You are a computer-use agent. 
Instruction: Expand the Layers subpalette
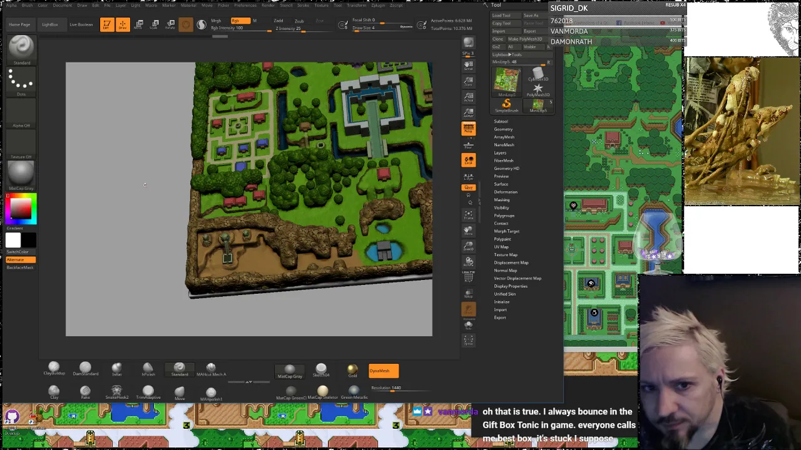[x=500, y=152]
